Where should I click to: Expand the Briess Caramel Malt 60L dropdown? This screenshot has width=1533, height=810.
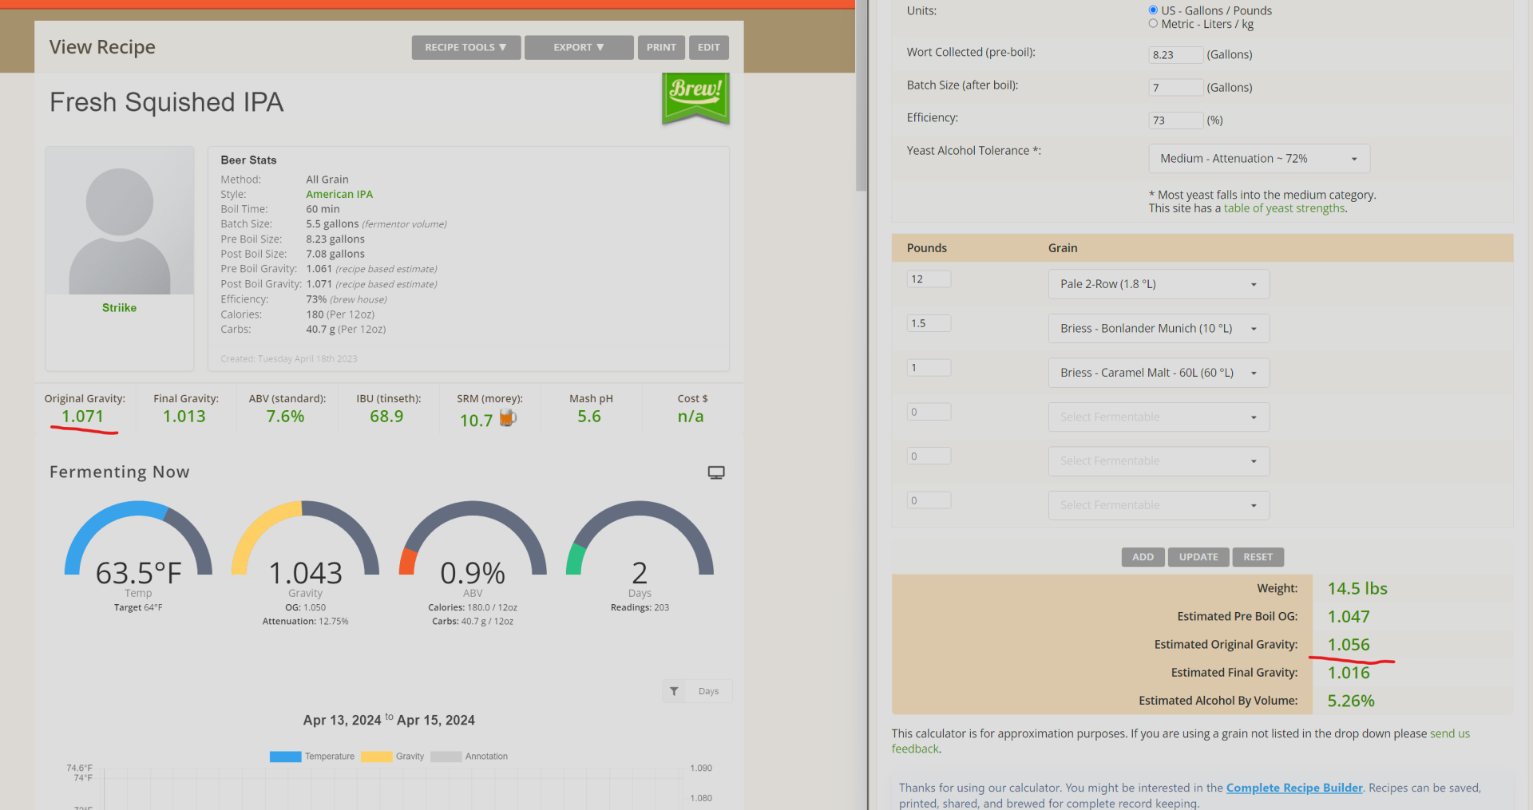point(1158,373)
